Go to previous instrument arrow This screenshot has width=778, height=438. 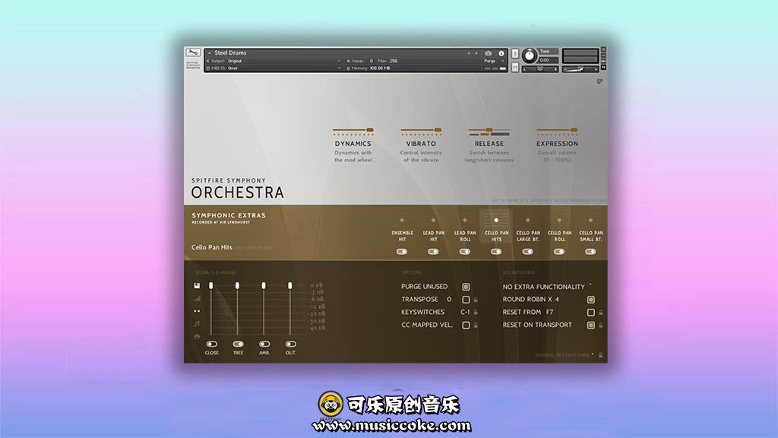tap(468, 53)
